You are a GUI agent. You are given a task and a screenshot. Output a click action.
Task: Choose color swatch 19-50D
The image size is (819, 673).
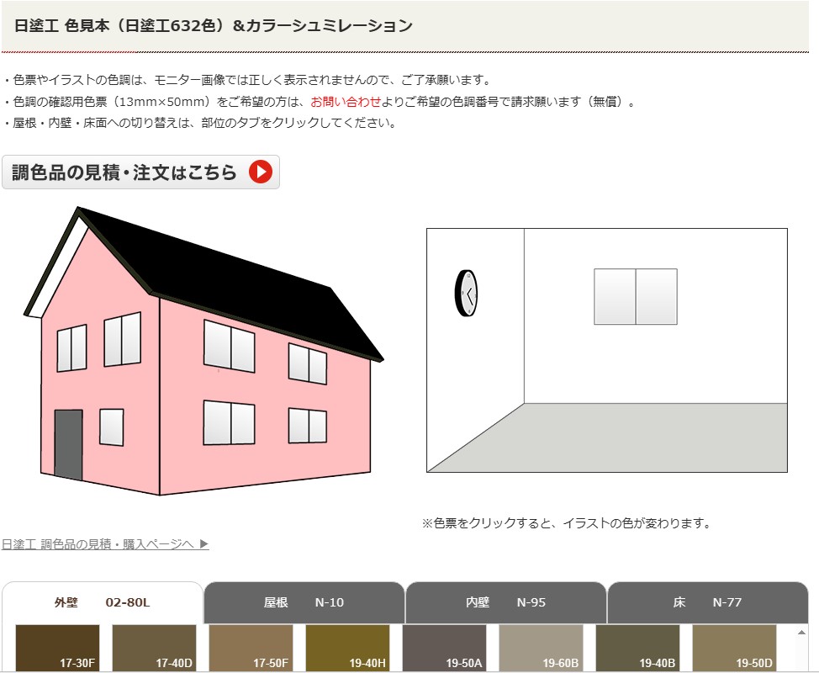pos(734,648)
